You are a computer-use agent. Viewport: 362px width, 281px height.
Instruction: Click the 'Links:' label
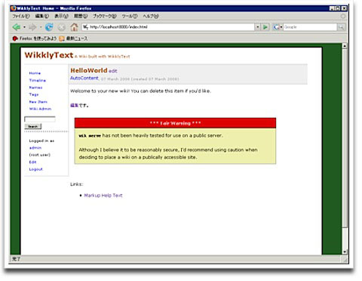(76, 184)
